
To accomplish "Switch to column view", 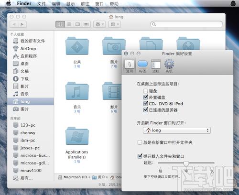I will [x=77, y=24].
